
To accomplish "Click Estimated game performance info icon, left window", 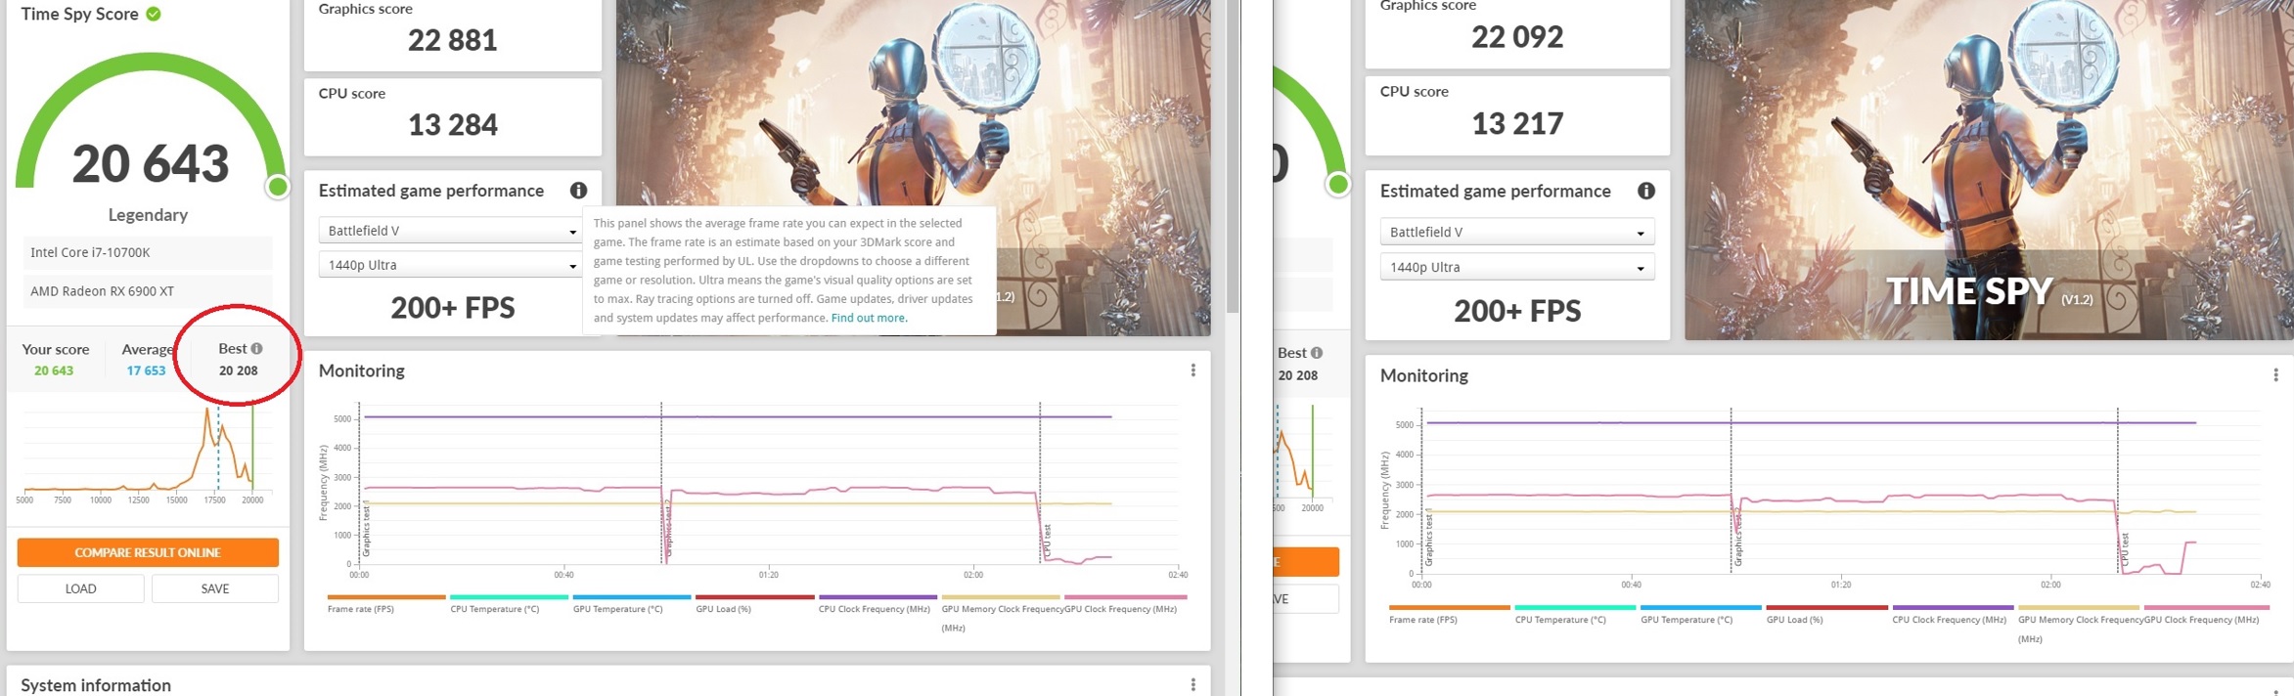I will point(578,191).
